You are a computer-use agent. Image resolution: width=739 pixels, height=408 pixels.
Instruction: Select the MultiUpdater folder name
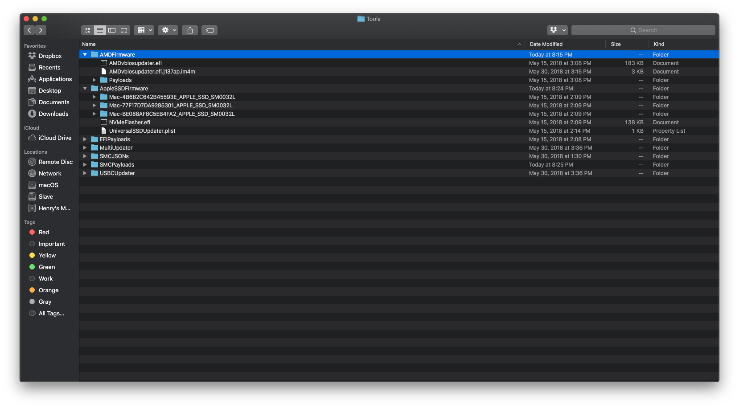(x=116, y=148)
